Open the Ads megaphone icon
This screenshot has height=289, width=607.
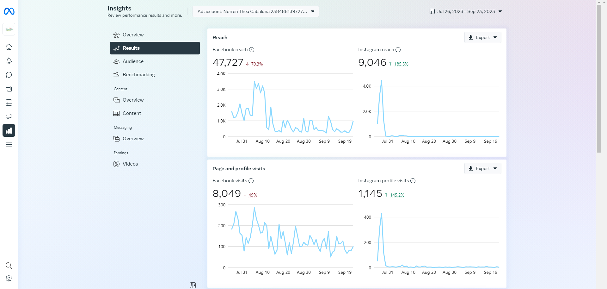(x=9, y=116)
